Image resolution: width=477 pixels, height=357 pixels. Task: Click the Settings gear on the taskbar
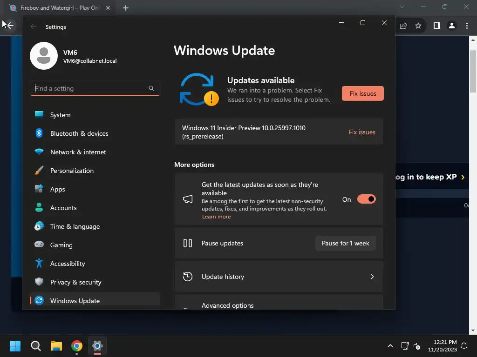(x=97, y=346)
